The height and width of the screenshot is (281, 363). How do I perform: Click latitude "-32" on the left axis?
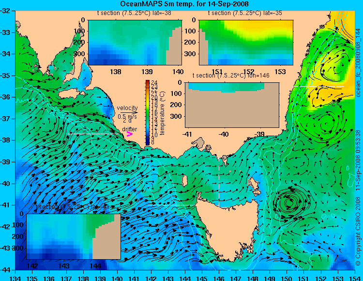pos(5,11)
